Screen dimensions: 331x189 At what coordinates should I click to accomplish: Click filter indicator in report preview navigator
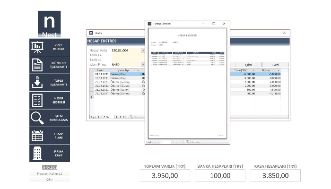click(x=193, y=142)
